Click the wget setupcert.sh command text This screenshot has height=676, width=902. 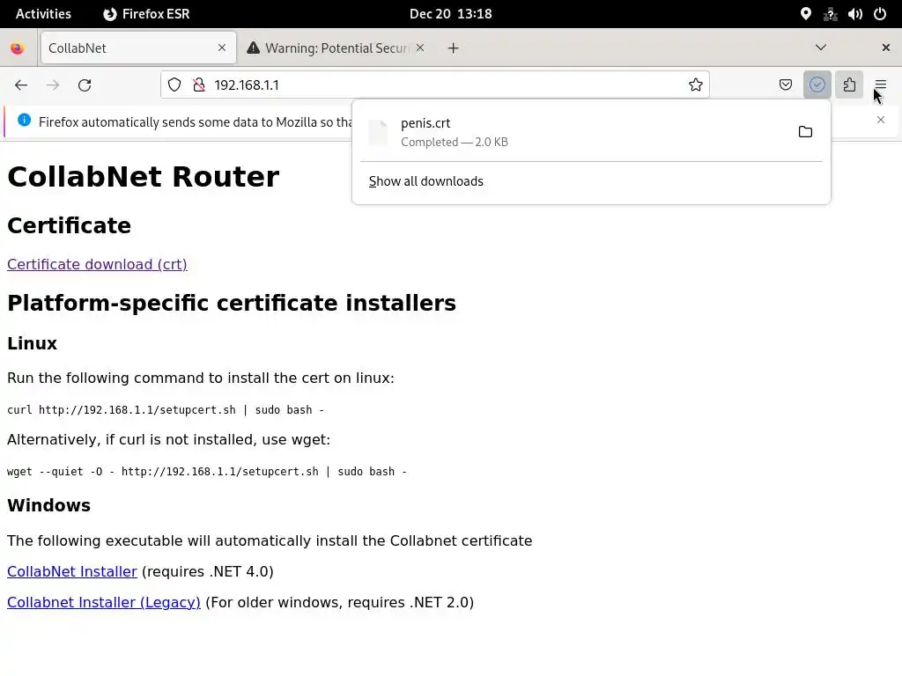207,472
